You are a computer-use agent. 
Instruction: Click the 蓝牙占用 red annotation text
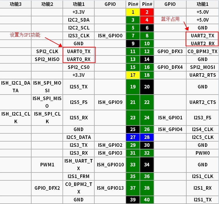(x=170, y=19)
